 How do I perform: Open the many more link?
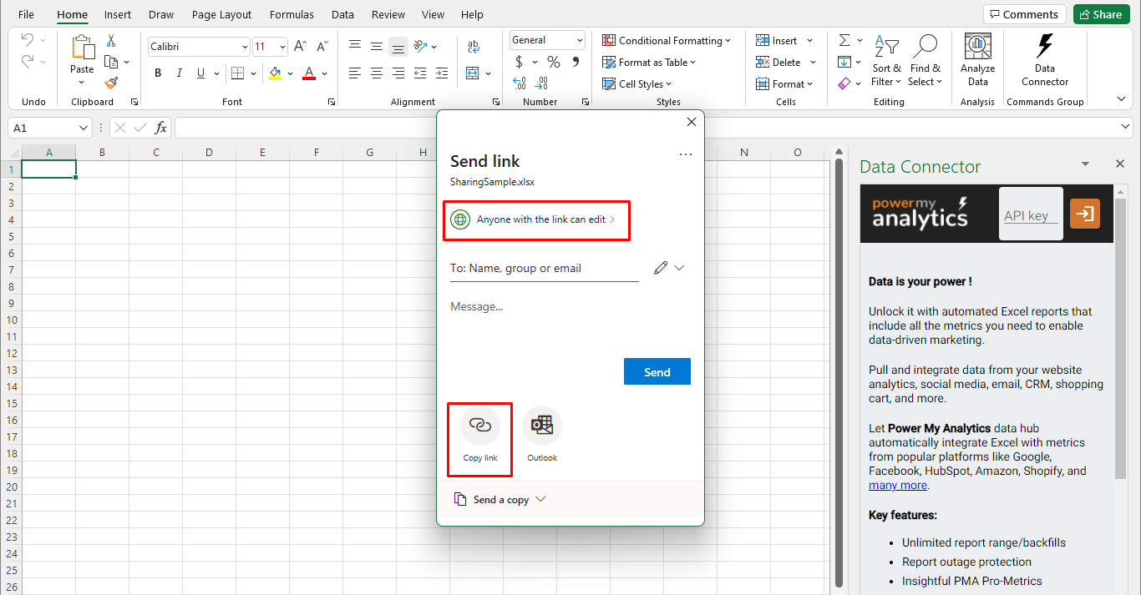[897, 485]
